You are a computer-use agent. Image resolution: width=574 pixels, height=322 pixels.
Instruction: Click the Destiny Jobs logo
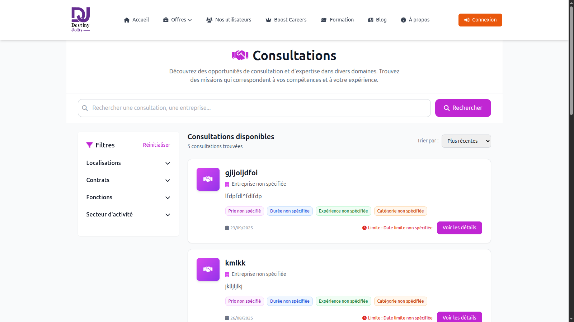(80, 20)
